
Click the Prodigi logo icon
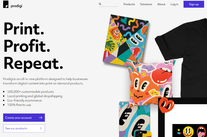point(6,4)
